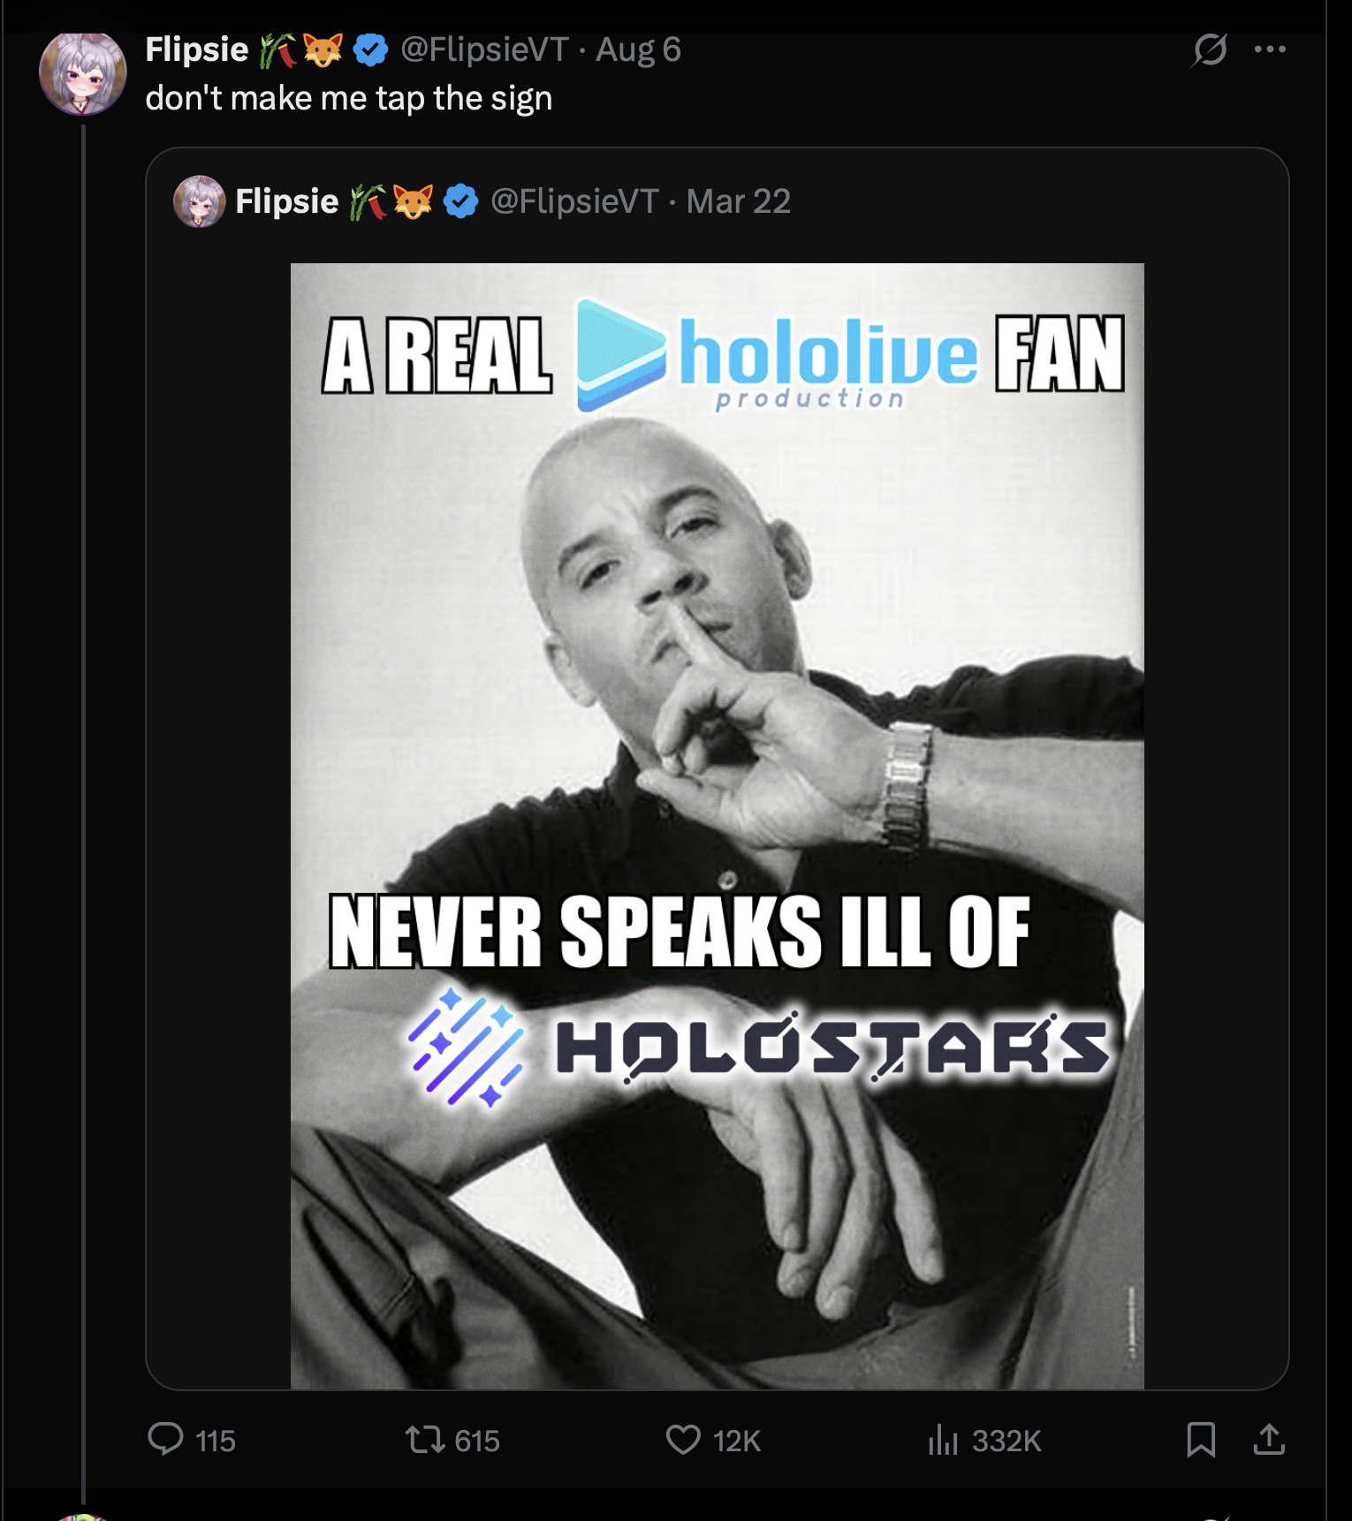The image size is (1352, 1521).
Task: Click the share upload icon
Action: (1269, 1440)
